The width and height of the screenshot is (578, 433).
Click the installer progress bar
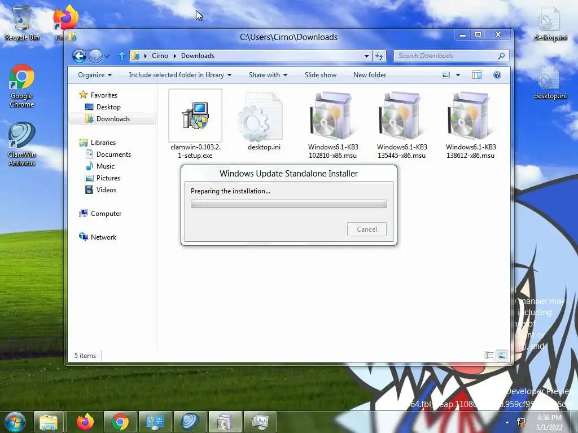point(289,204)
